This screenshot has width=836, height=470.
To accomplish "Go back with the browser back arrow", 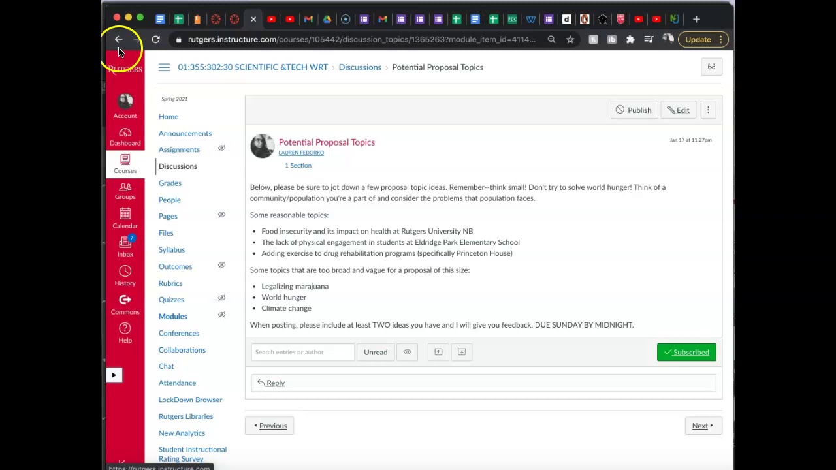I will [119, 39].
